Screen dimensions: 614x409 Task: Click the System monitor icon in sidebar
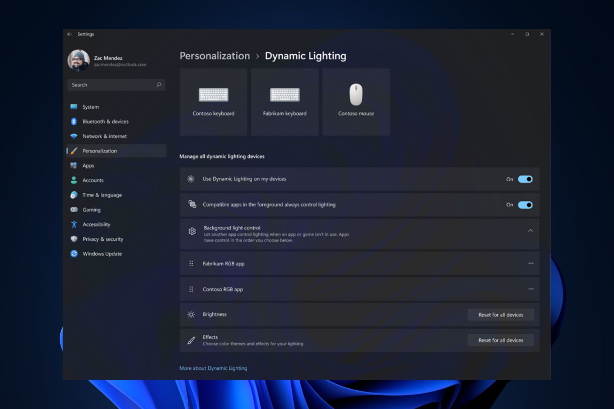[74, 107]
